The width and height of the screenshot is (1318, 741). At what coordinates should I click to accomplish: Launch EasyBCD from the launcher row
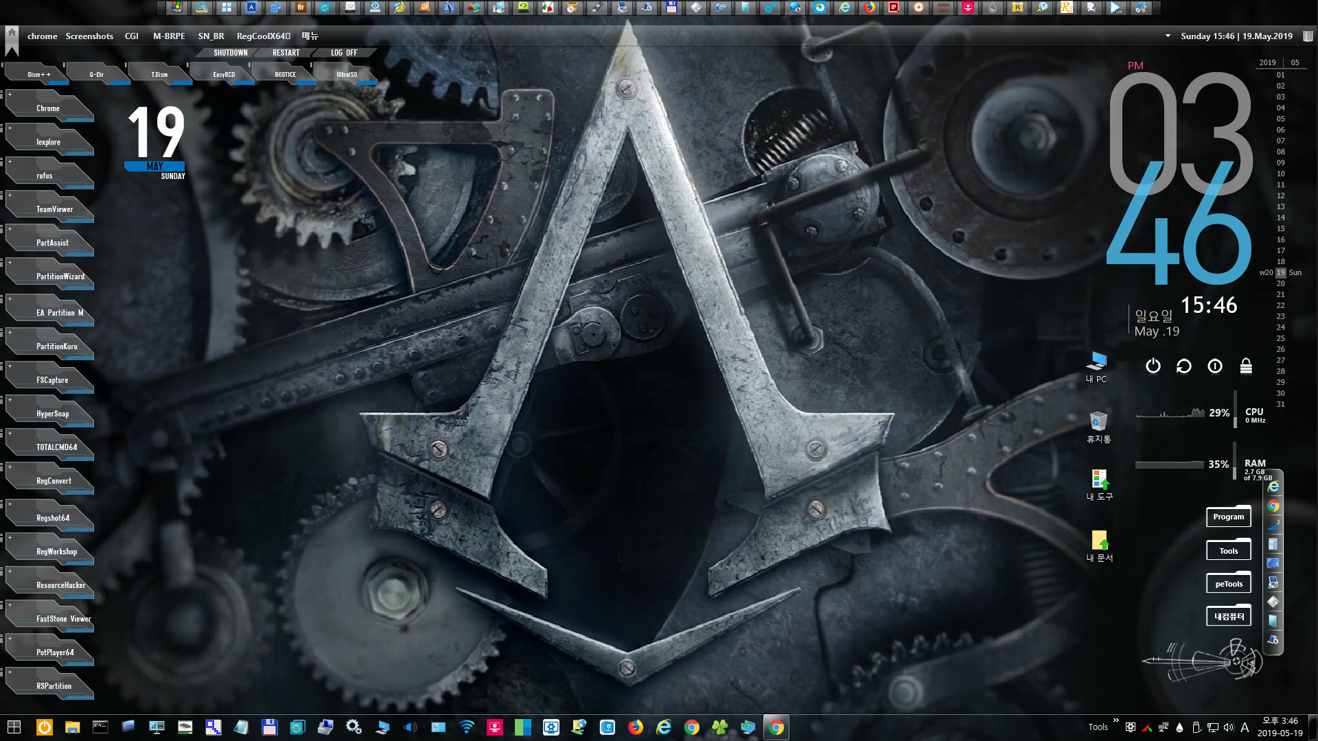[x=224, y=74]
